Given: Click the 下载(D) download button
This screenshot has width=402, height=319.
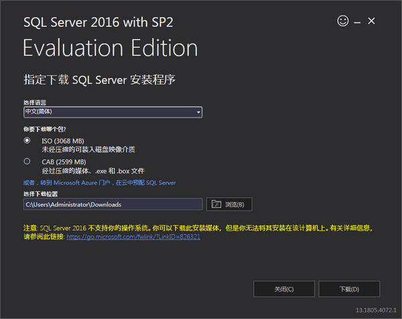Looking at the screenshot, I should tap(349, 289).
